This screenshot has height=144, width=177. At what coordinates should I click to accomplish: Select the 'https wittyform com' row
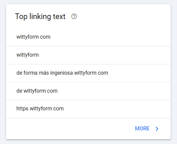88,109
